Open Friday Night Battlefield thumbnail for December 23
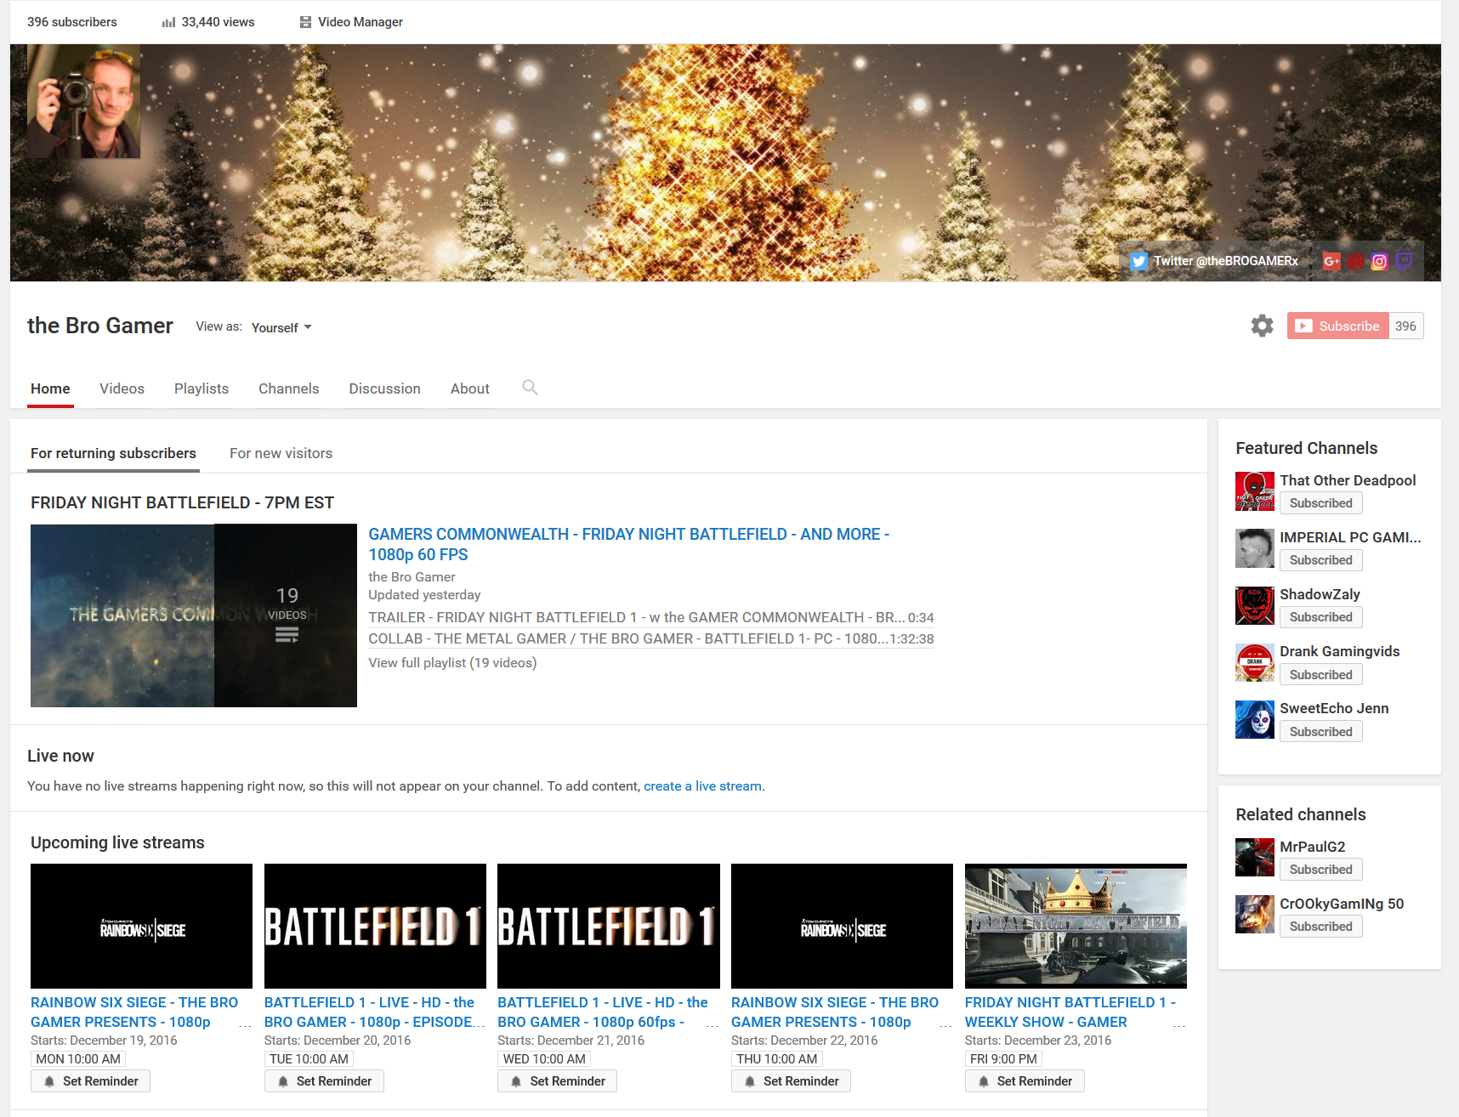This screenshot has height=1117, width=1459. point(1076,926)
